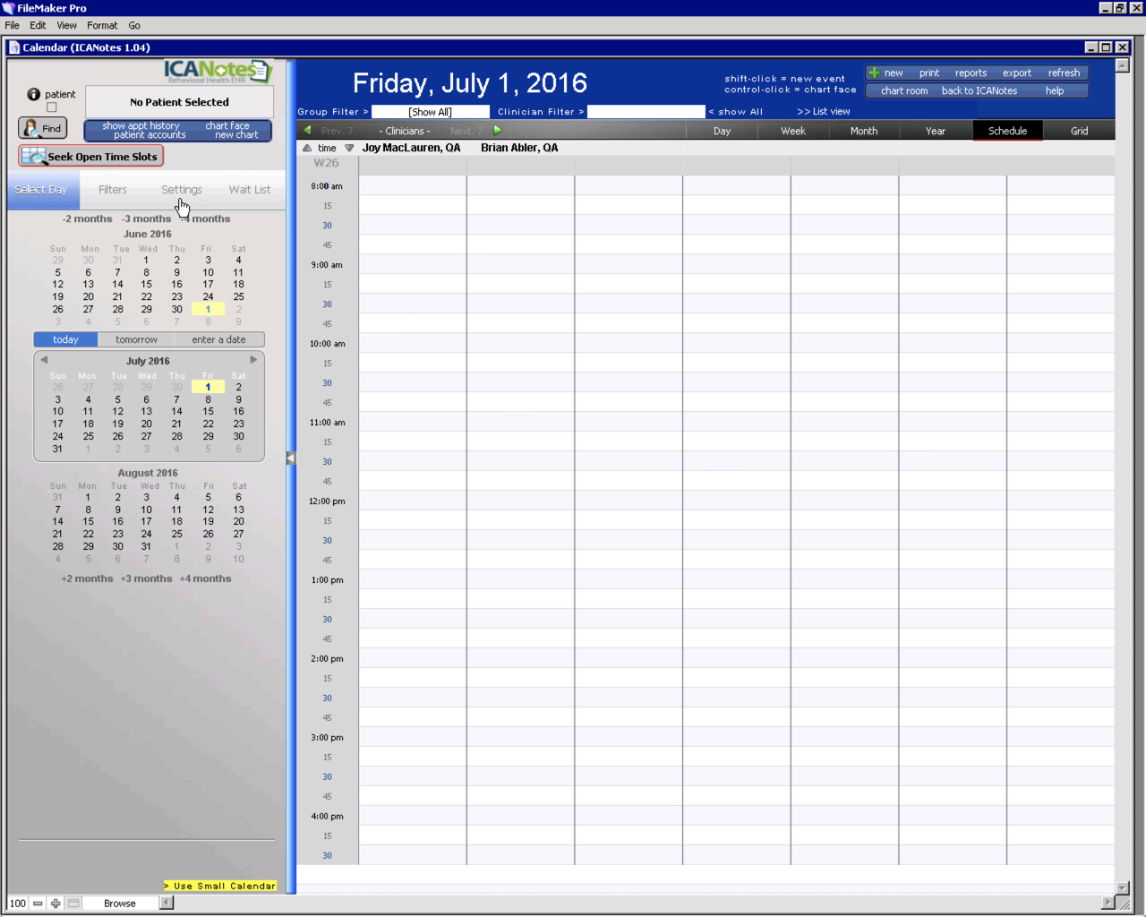
Task: Switch to the Week view tab
Action: (x=792, y=131)
